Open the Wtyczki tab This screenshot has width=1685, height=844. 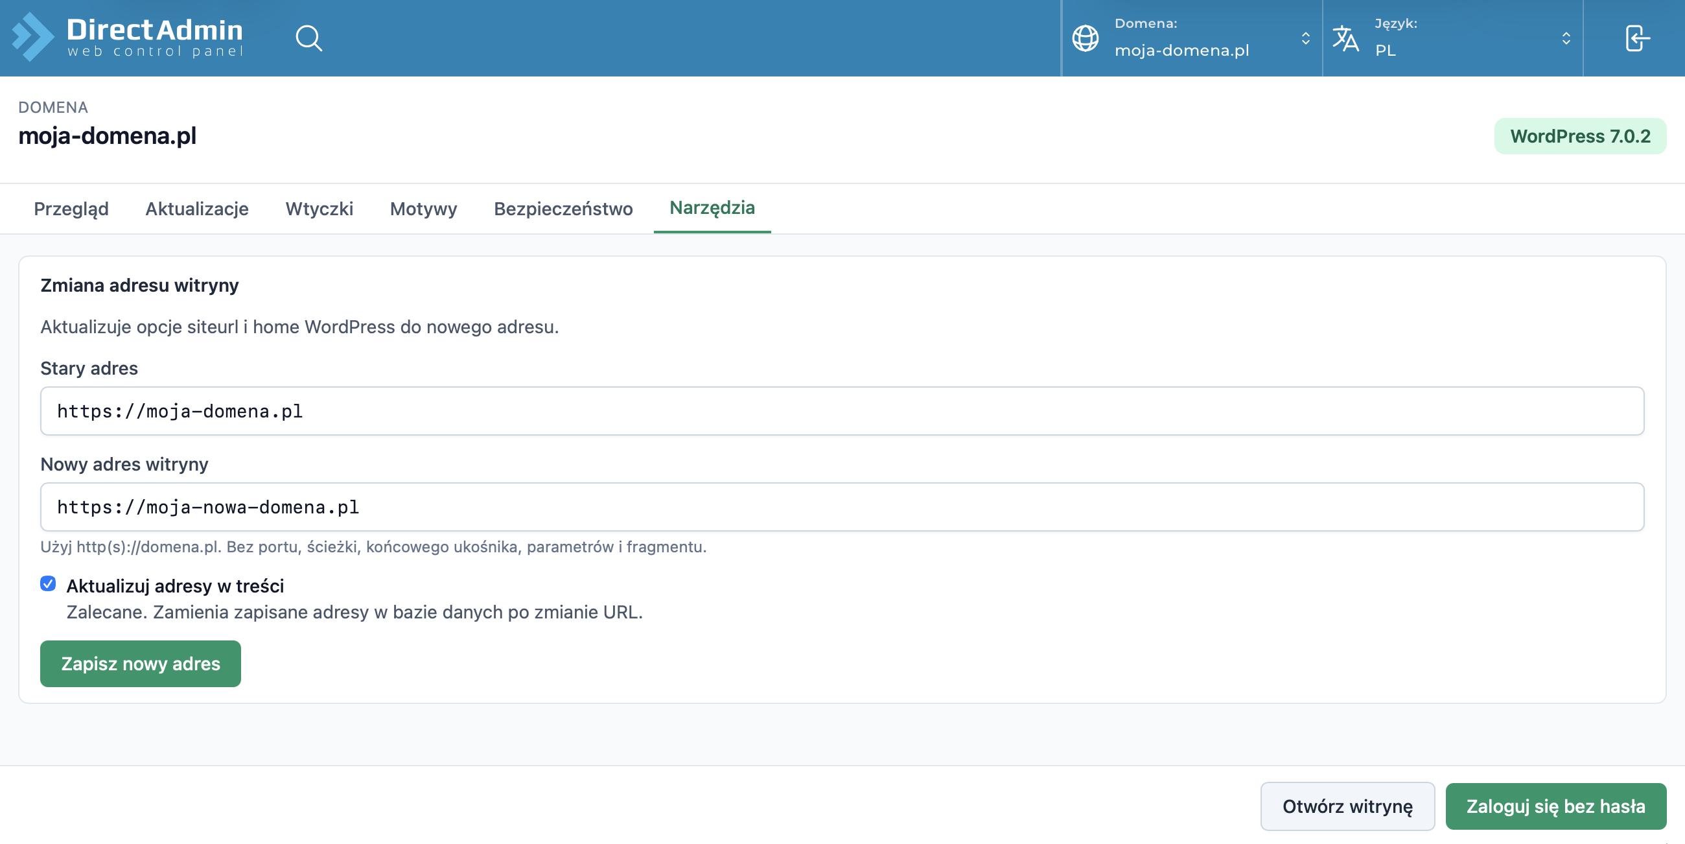click(x=320, y=209)
